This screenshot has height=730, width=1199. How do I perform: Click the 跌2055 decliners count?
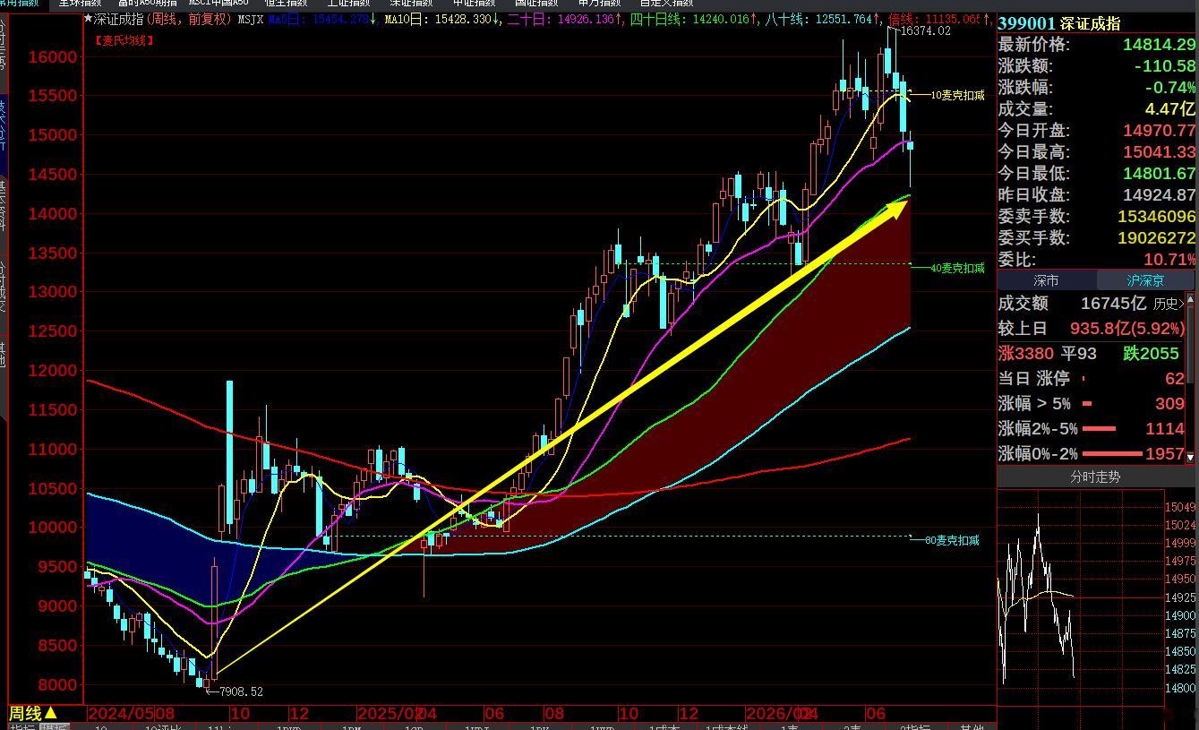click(x=1151, y=354)
